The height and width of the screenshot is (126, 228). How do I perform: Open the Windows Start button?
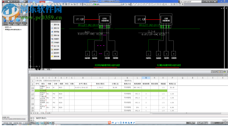(3, 123)
